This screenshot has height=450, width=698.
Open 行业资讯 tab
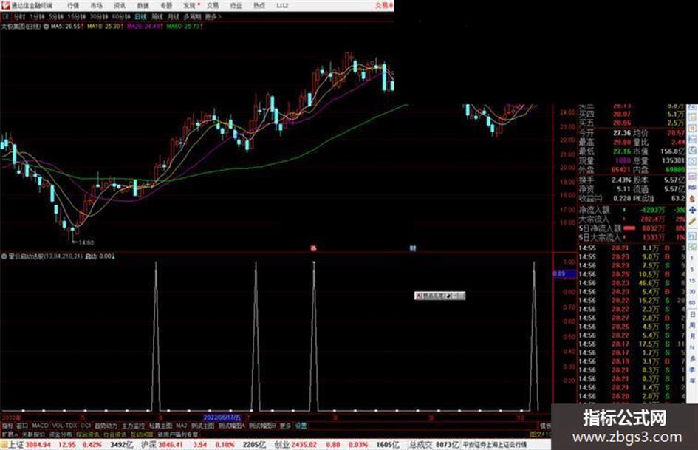pyautogui.click(x=114, y=434)
